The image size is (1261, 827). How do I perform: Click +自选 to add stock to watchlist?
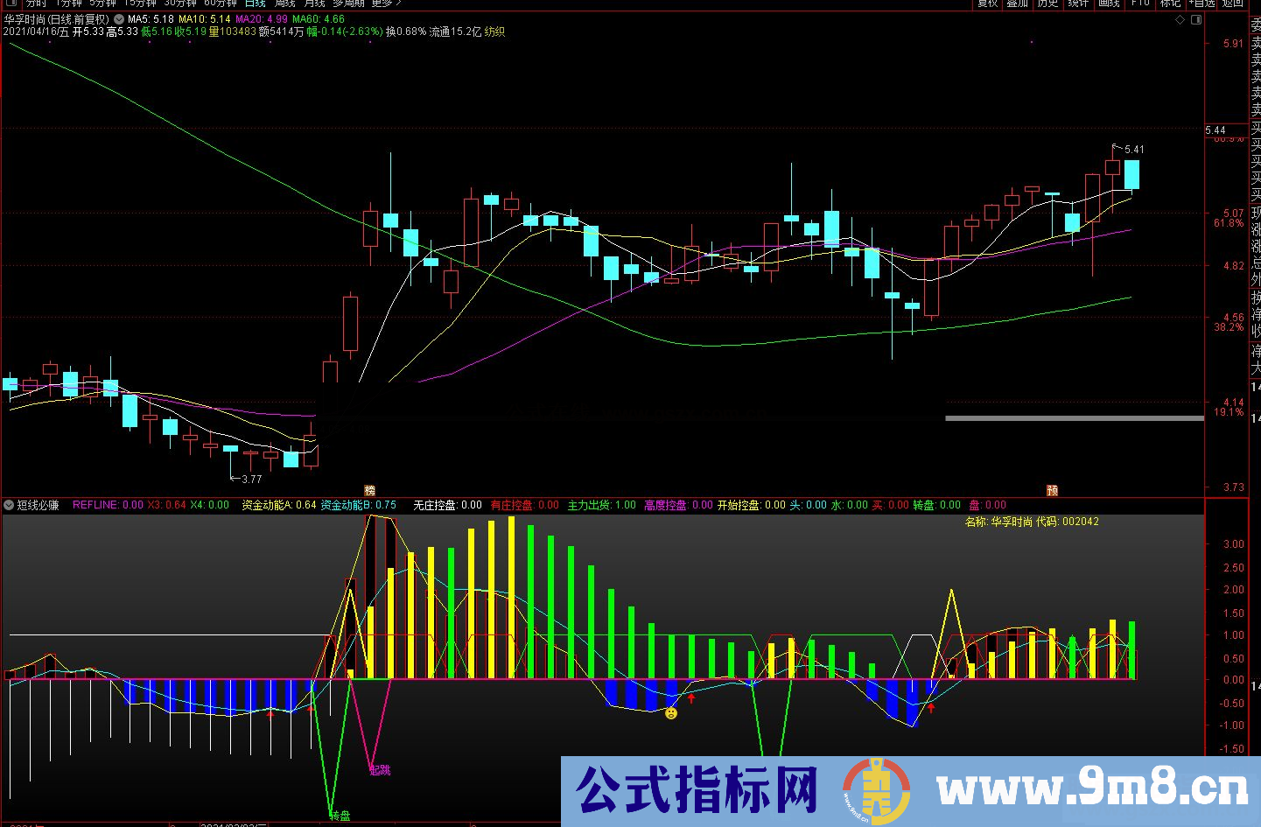(1202, 4)
